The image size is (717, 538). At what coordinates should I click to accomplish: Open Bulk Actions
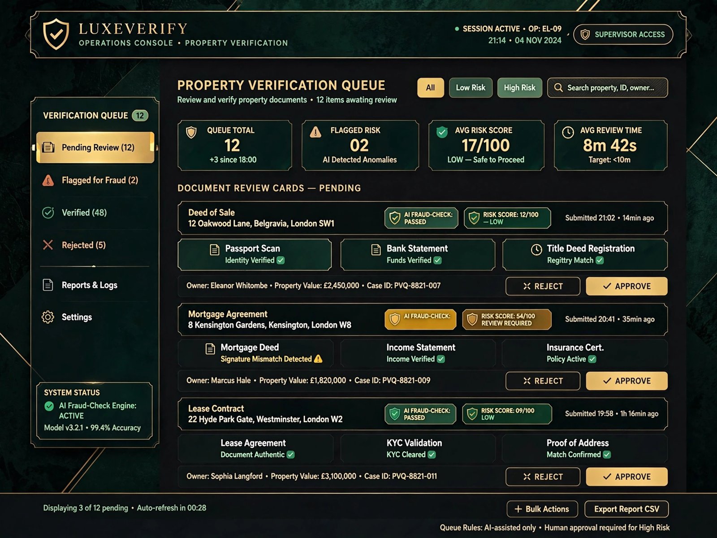click(542, 509)
